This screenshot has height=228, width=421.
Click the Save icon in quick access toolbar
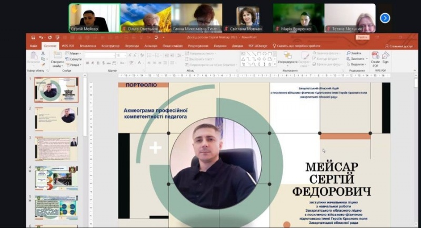pyautogui.click(x=33, y=38)
